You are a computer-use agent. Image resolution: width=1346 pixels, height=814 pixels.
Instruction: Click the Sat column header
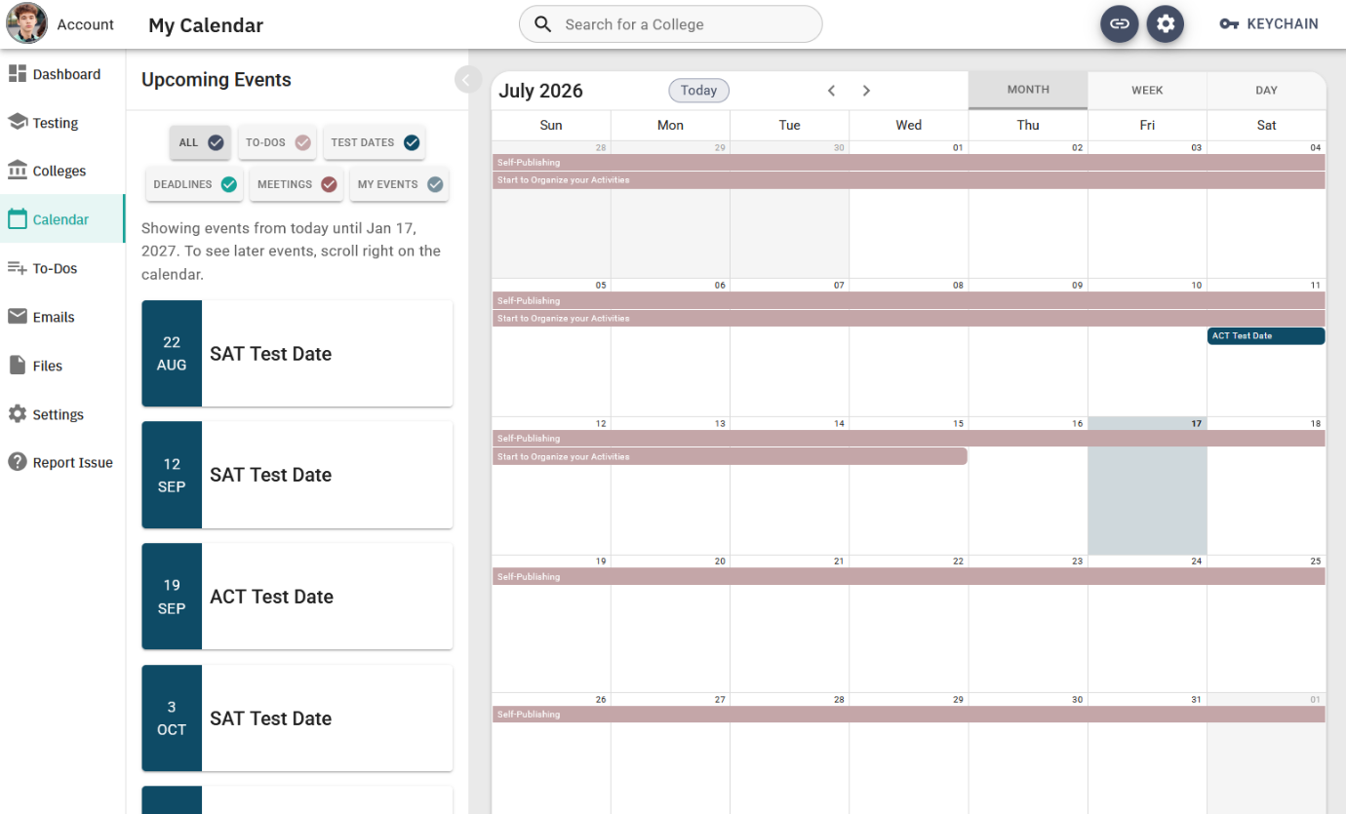point(1266,125)
